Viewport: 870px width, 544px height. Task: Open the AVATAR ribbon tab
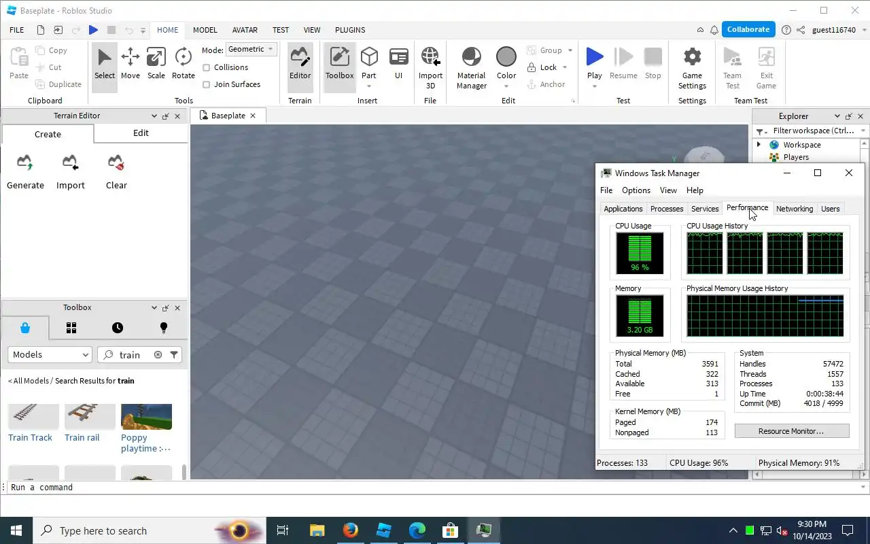[x=245, y=30]
